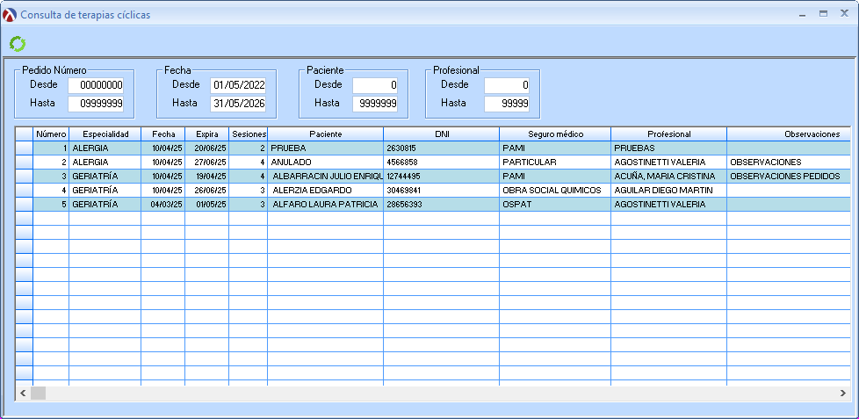Image resolution: width=859 pixels, height=419 pixels.
Task: Minimize the Consulta de terapias window
Action: point(803,15)
